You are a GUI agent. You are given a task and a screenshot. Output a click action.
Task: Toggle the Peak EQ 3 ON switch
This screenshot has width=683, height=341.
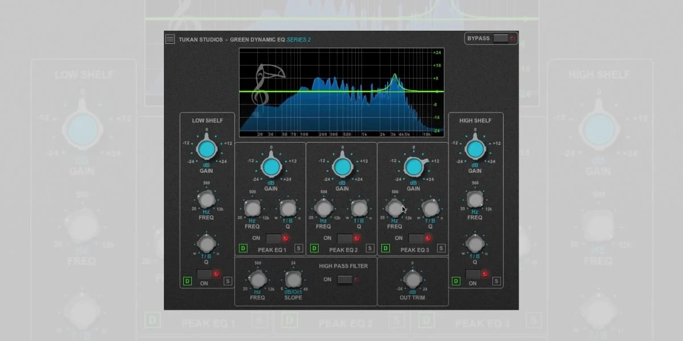click(416, 238)
